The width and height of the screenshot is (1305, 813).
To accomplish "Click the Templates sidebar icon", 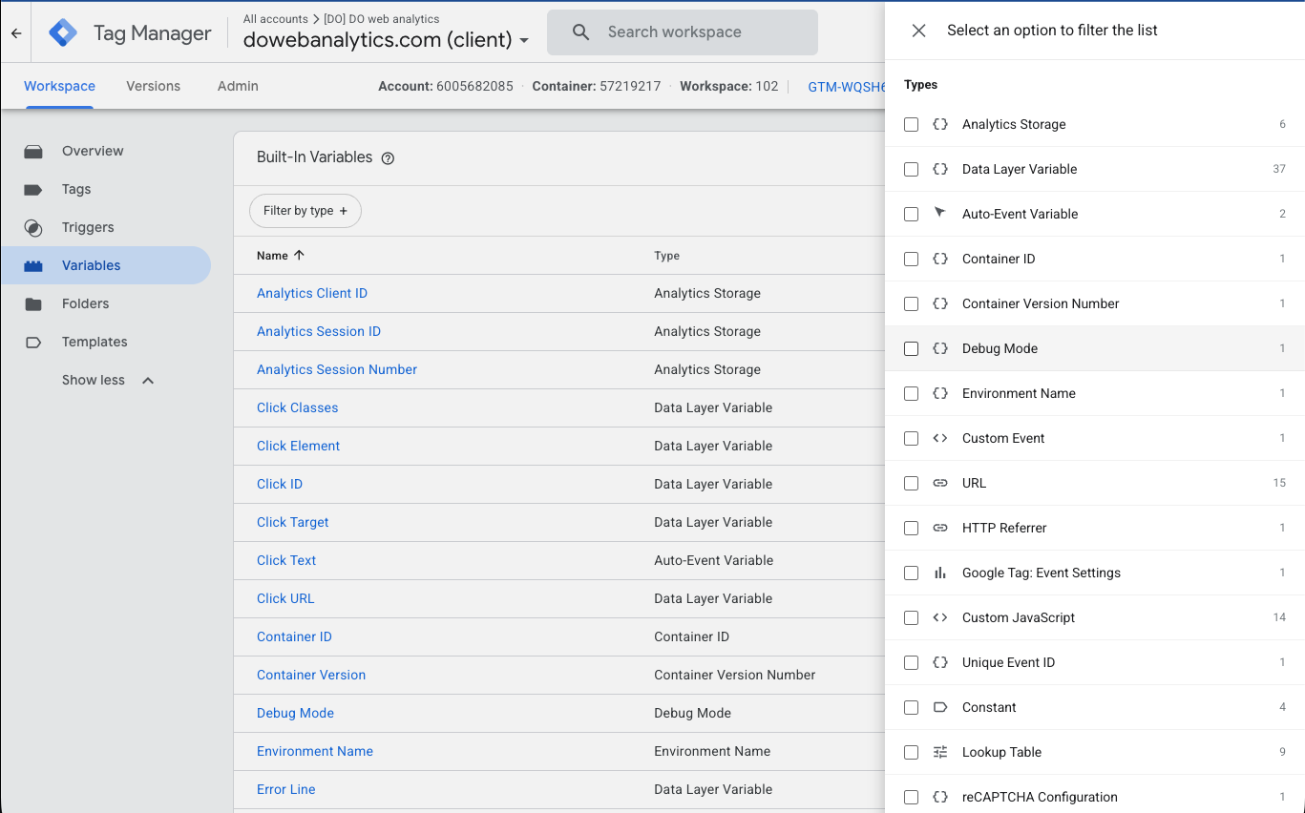I will (33, 342).
